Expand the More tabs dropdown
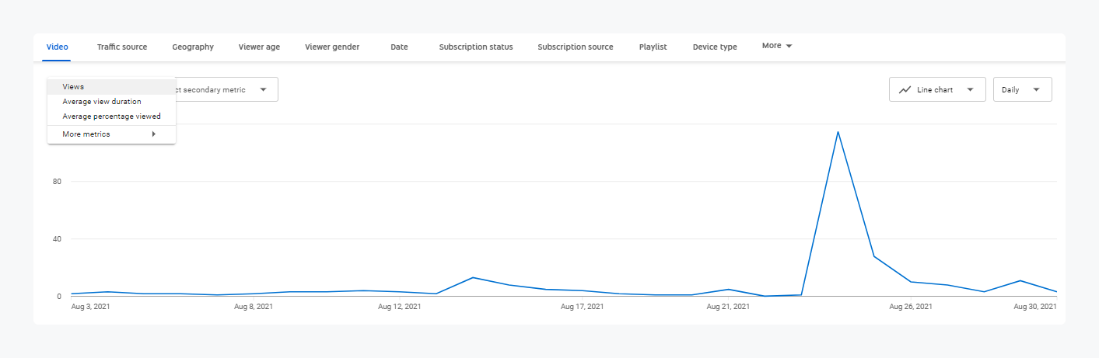This screenshot has width=1099, height=358. click(777, 46)
